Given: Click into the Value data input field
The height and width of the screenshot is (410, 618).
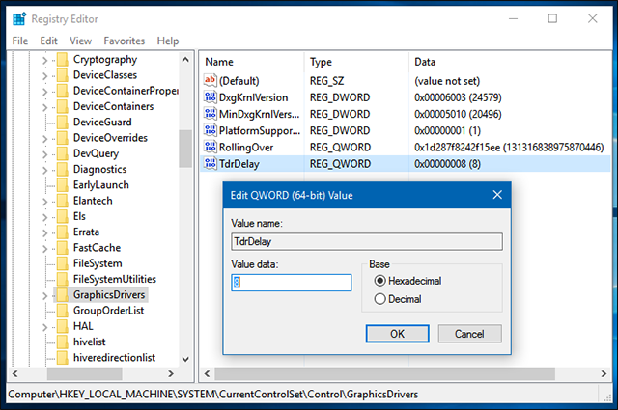Looking at the screenshot, I should [x=292, y=283].
